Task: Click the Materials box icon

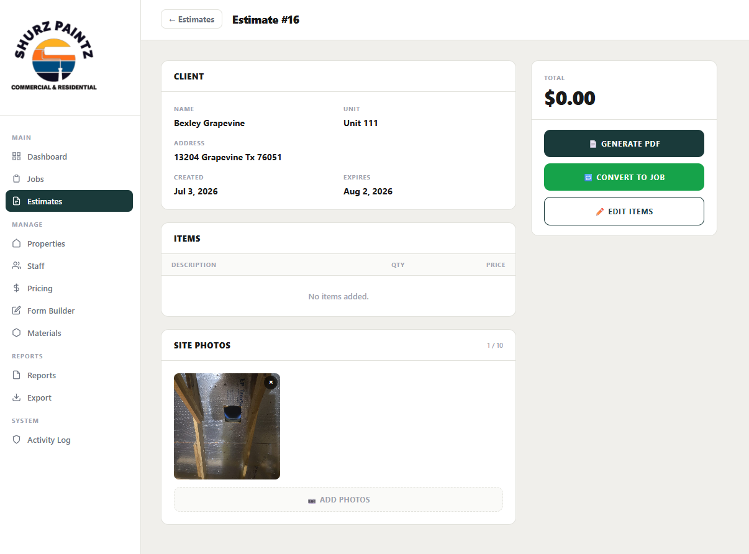Action: [x=17, y=333]
